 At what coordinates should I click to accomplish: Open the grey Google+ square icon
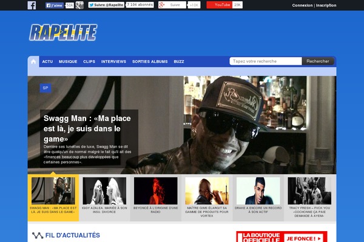pyautogui.click(x=79, y=5)
